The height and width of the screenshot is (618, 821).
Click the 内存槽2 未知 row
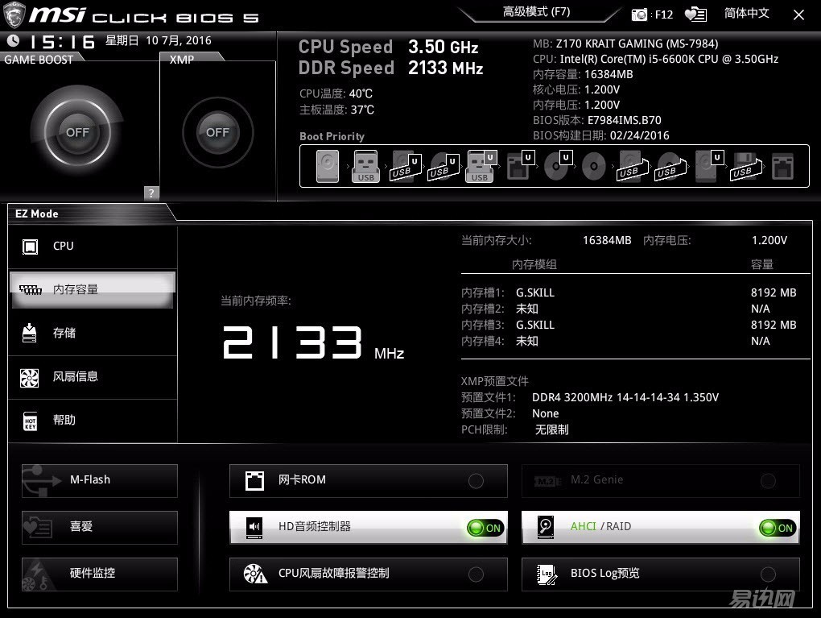pos(629,309)
